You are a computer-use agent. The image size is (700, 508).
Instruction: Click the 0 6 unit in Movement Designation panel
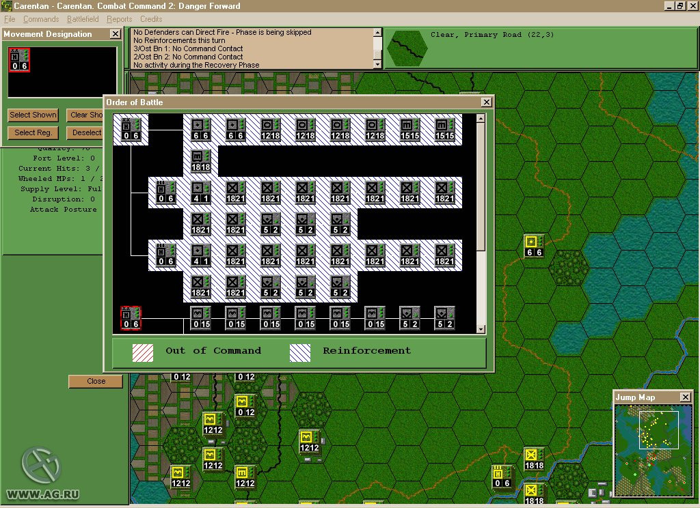coord(19,60)
